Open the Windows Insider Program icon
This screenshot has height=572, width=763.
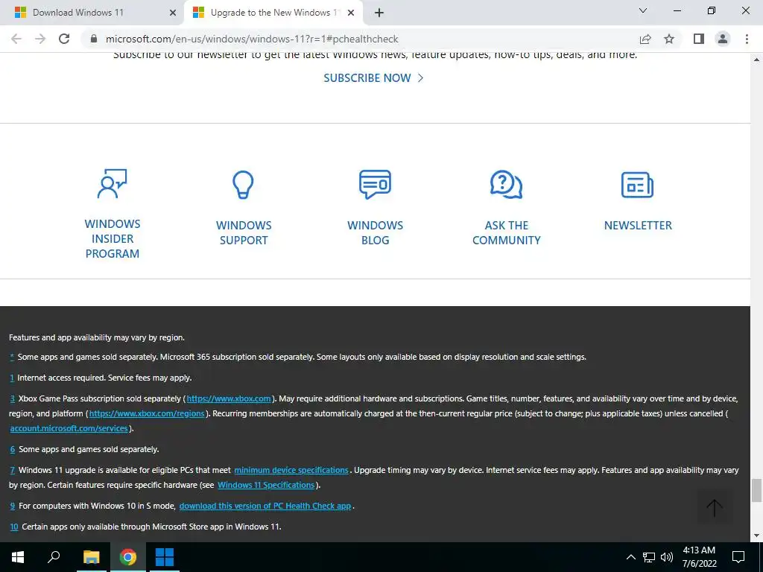pyautogui.click(x=112, y=183)
